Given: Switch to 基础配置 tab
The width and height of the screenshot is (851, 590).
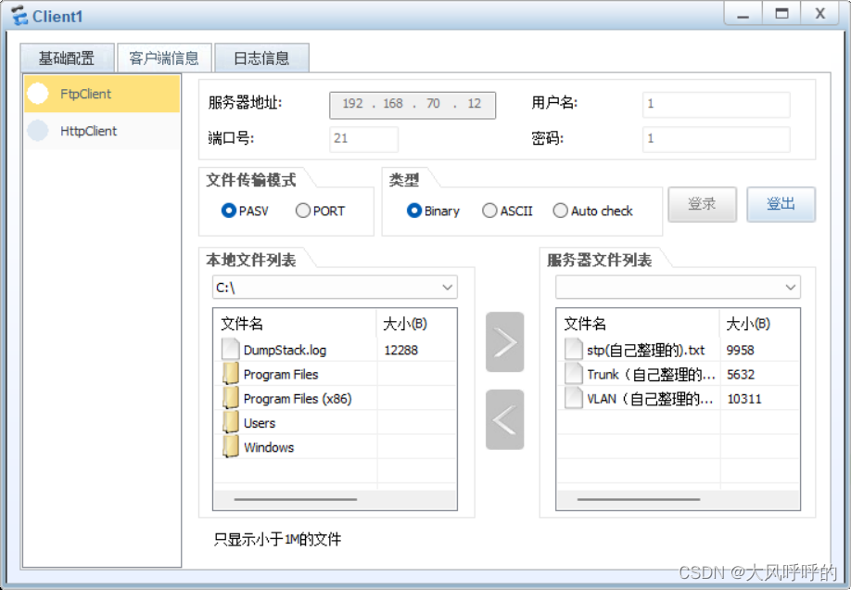Looking at the screenshot, I should point(68,58).
